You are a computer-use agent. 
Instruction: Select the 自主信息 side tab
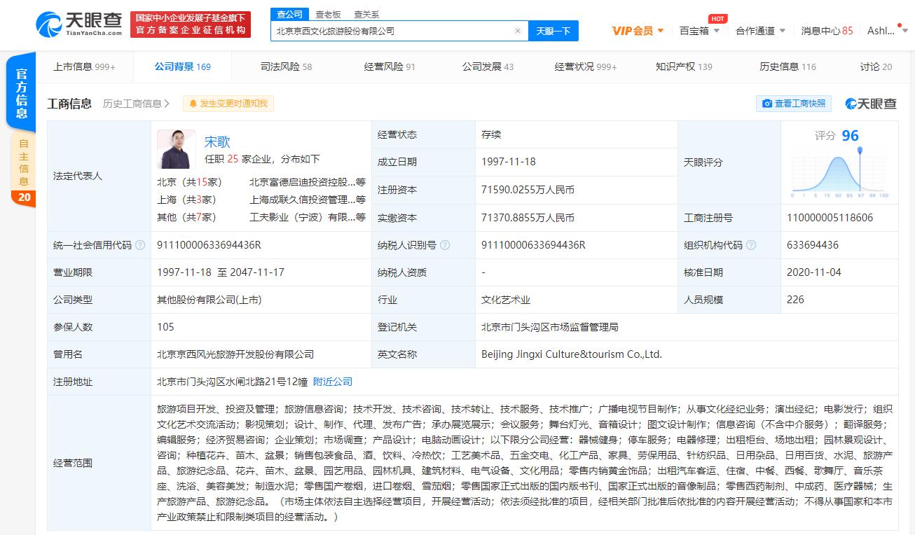click(x=24, y=162)
